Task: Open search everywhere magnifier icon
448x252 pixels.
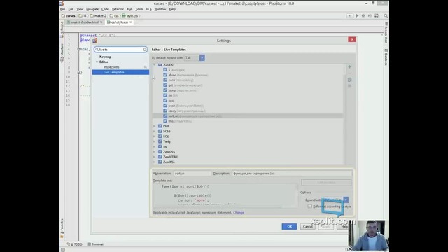Action: click(x=386, y=15)
